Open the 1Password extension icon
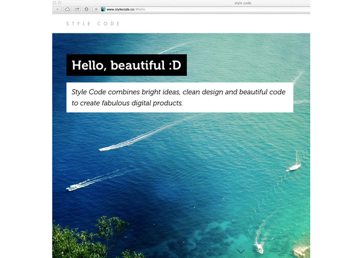The image size is (363, 258). [x=86, y=9]
